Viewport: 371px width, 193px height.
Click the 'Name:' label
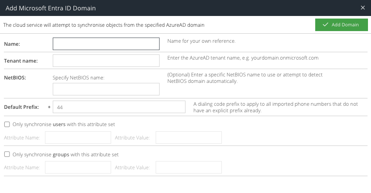point(12,44)
